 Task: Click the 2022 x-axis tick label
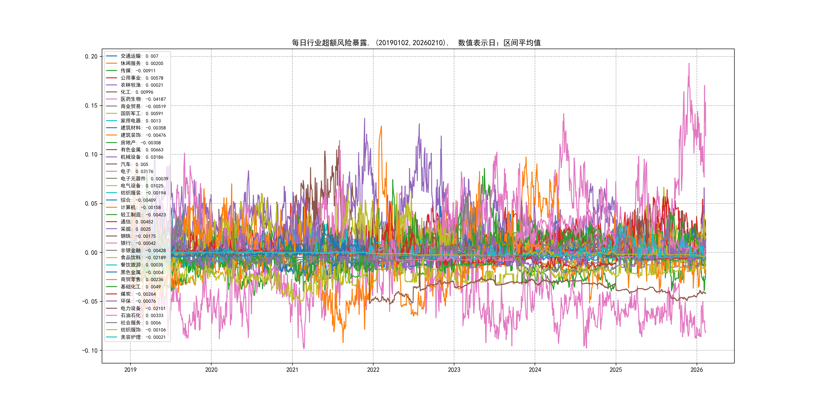click(x=373, y=370)
